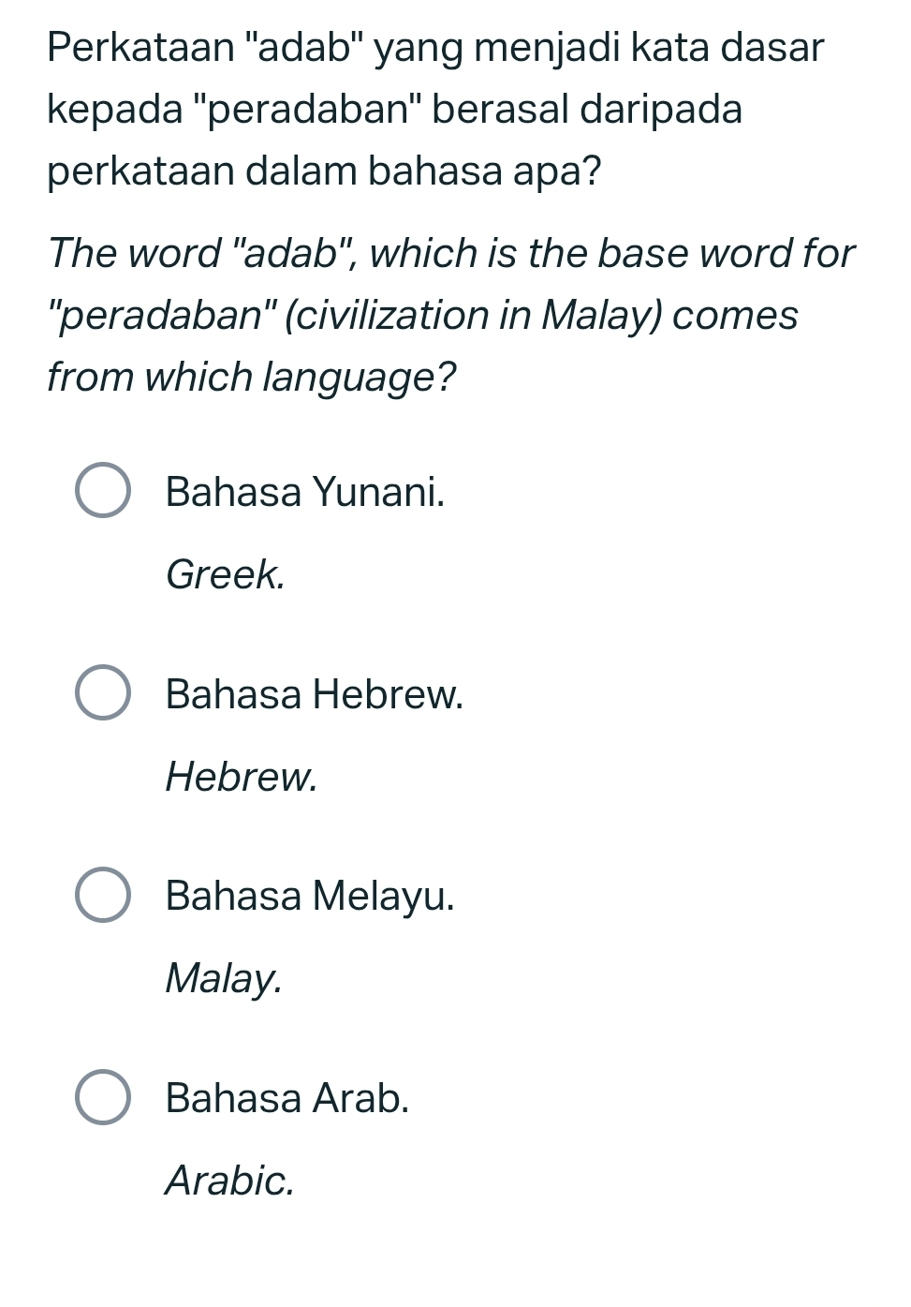Choose the Bahasa Hebrew radio button
911x1307 pixels.
102,693
